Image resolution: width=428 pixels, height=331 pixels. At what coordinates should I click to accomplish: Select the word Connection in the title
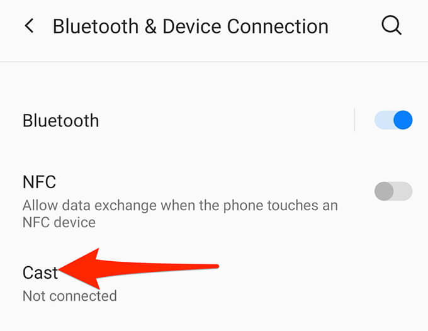coord(278,26)
